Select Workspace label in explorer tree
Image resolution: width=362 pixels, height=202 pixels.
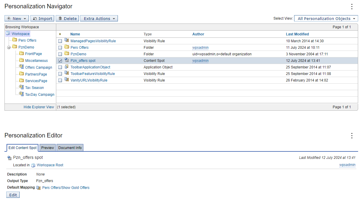click(x=21, y=34)
